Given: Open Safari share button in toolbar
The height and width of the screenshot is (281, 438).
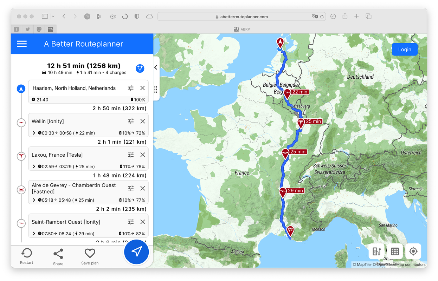Looking at the screenshot, I should [x=345, y=16].
